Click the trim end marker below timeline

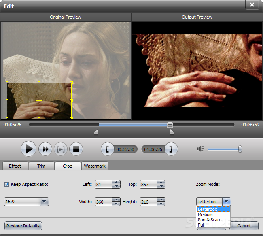pyautogui.click(x=172, y=132)
